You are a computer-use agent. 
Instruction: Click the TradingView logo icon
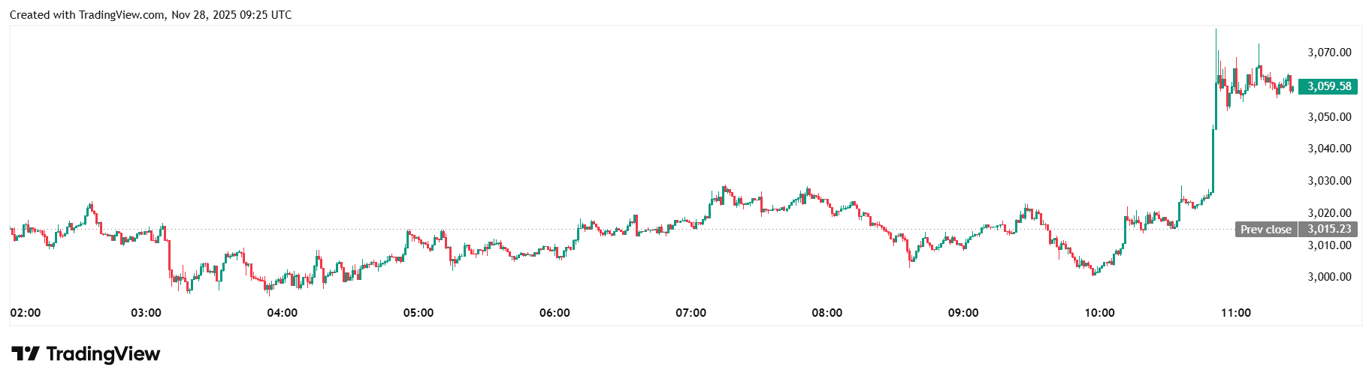pos(25,353)
